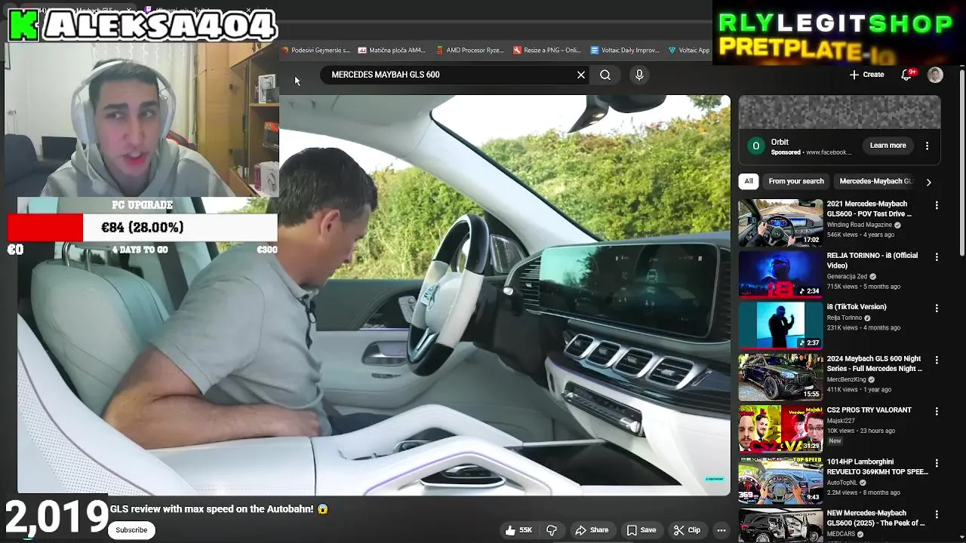966x543 pixels.
Task: Click the MEDCARS channel name
Action: pos(841,535)
